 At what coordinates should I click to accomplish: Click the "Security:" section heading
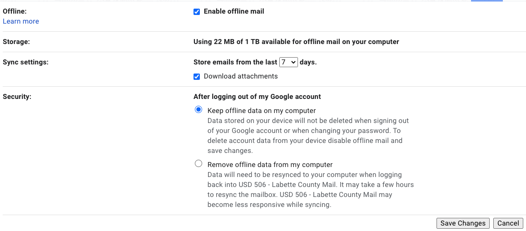[17, 97]
